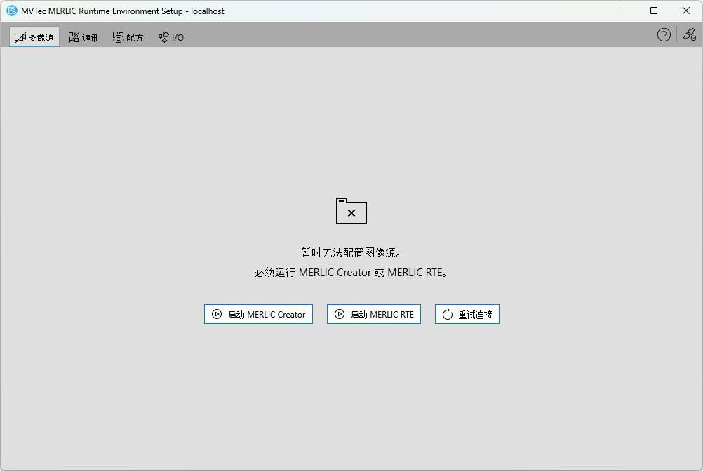Switch to the 通讯 tab
703x471 pixels.
pyautogui.click(x=83, y=37)
